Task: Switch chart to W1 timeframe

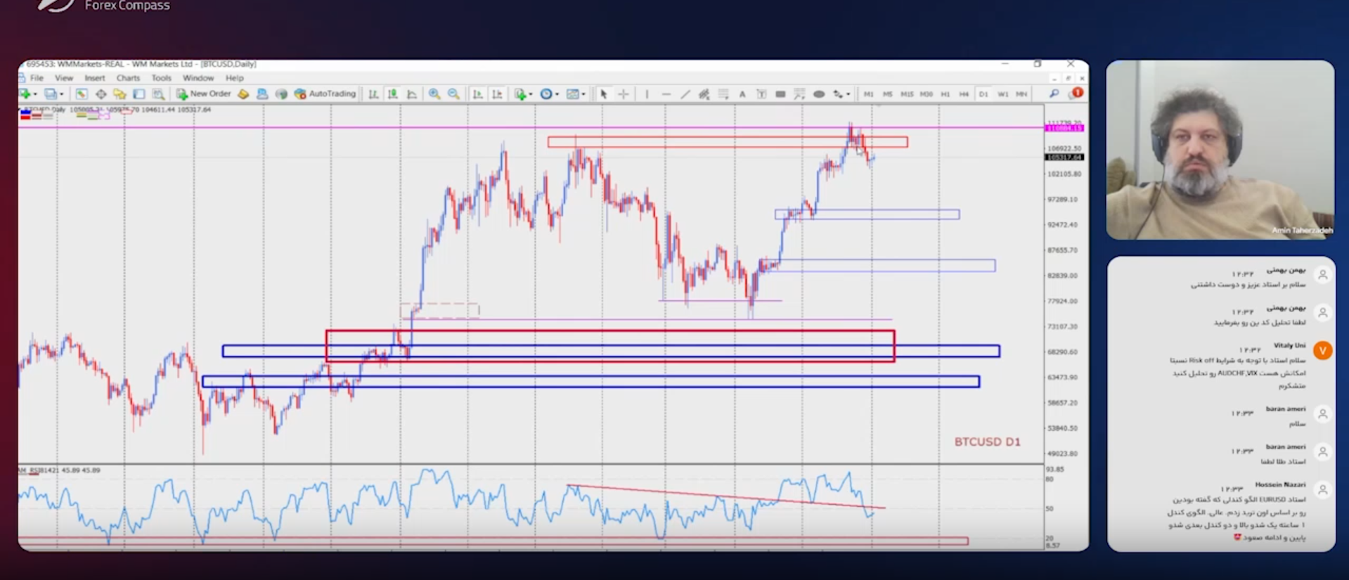Action: pos(1002,94)
